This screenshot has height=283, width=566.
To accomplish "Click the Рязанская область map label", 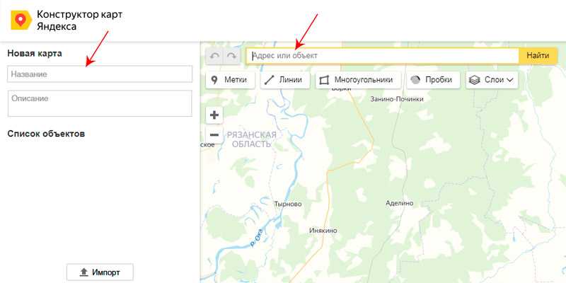I will coord(252,139).
